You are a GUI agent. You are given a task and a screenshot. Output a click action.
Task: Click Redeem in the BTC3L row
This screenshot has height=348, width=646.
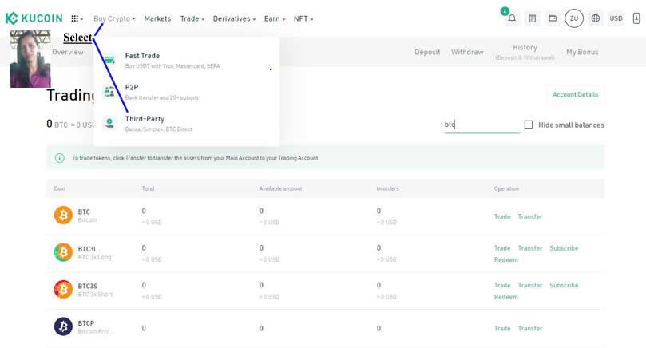[x=506, y=259]
